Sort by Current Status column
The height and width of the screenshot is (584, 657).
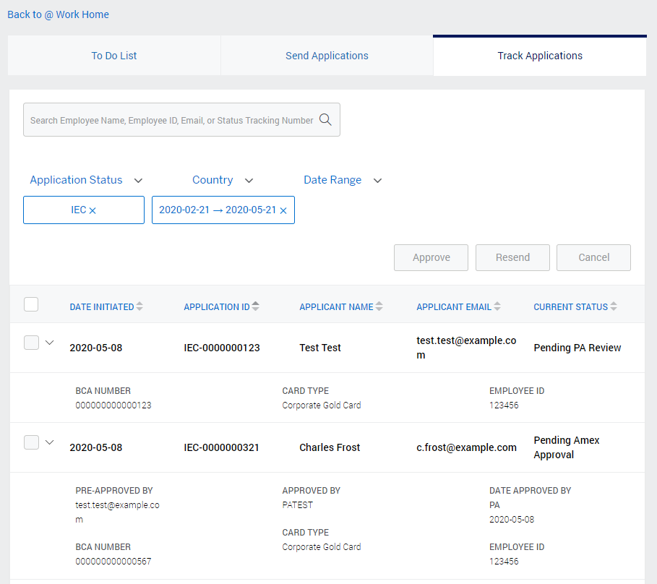(613, 306)
